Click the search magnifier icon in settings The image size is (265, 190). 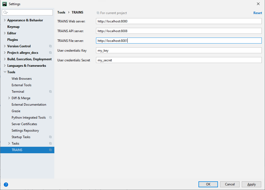(5, 12)
